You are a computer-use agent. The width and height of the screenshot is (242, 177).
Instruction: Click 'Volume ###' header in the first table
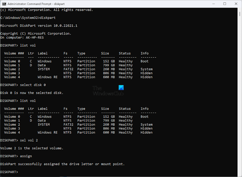pyautogui.click(x=14, y=53)
